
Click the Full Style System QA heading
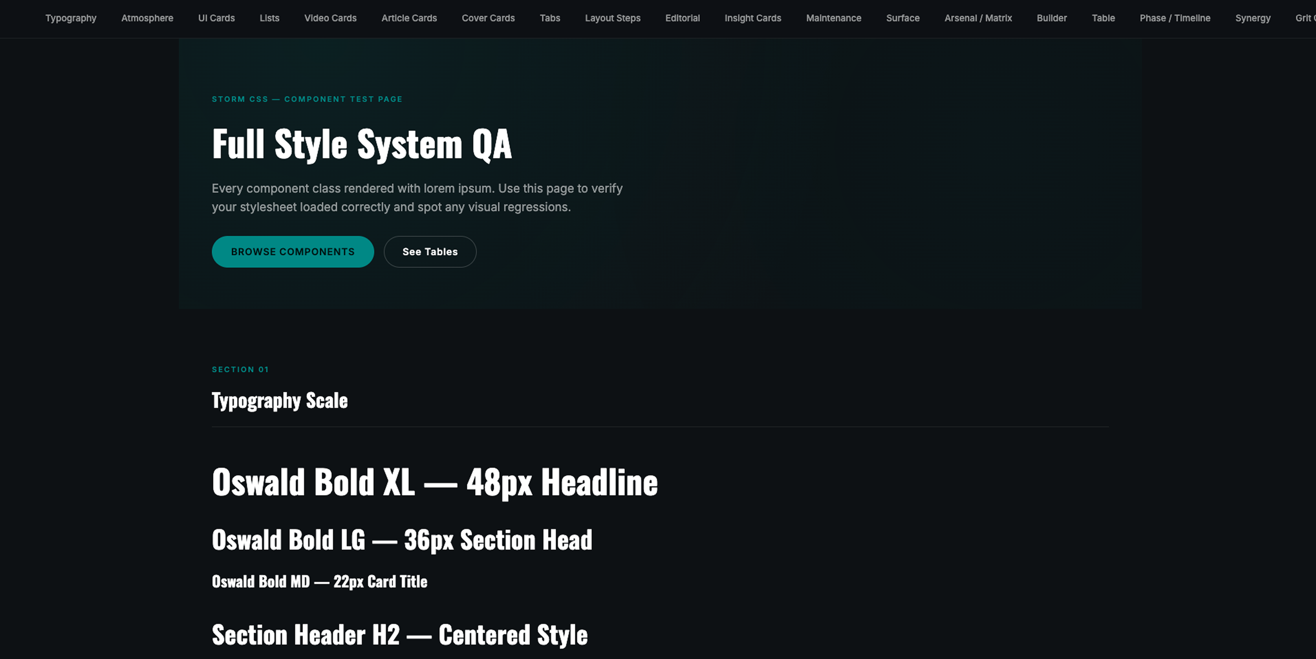tap(362, 144)
